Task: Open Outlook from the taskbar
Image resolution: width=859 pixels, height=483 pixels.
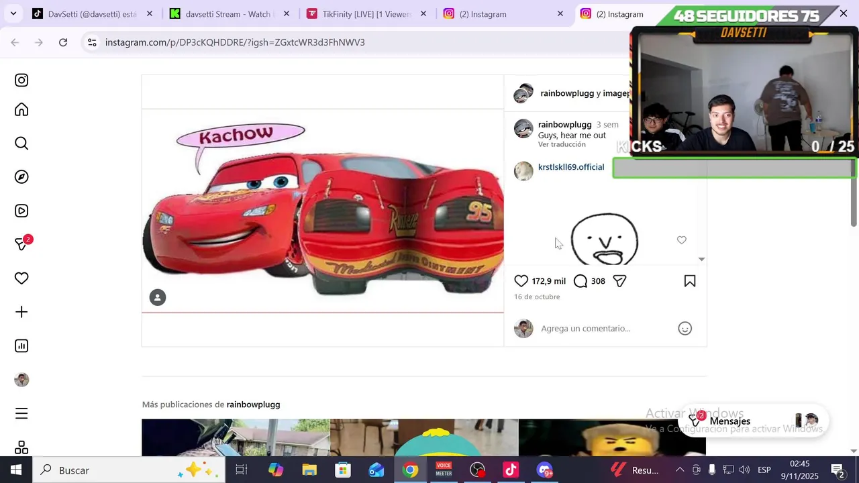Action: click(x=376, y=470)
